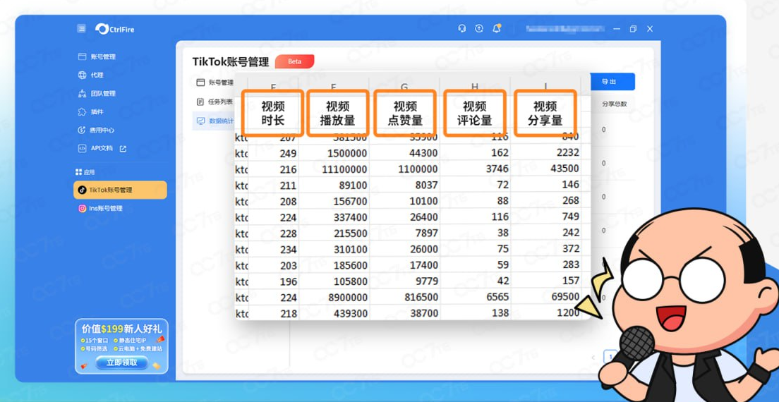The height and width of the screenshot is (402, 779).
Task: Open 团队管理 in the sidebar
Action: 97,93
